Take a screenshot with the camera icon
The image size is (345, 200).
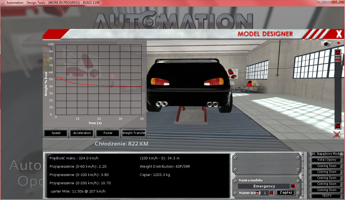click(x=326, y=43)
